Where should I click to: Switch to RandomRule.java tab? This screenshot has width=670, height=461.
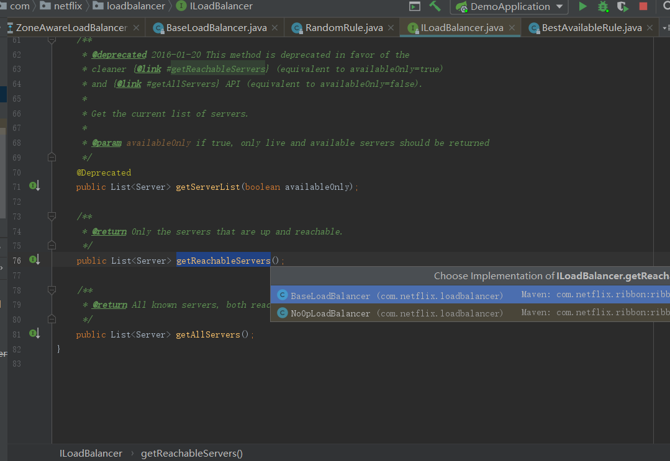(x=344, y=28)
